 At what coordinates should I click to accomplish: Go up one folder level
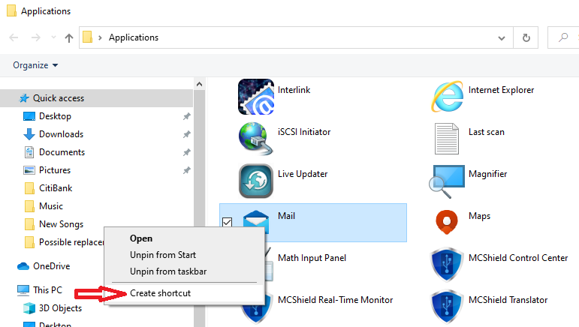[69, 37]
